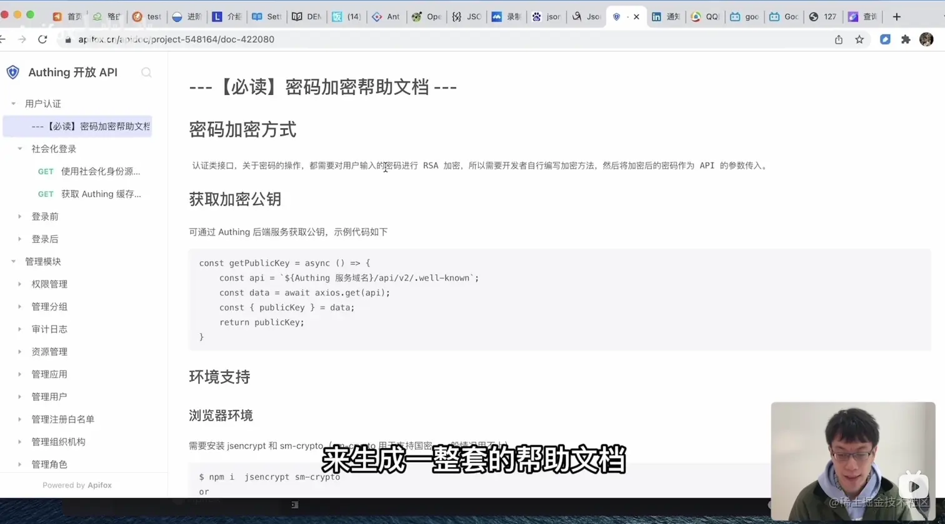Click the npm i jsencrypt sm-crypto command
The width and height of the screenshot is (945, 524).
[x=269, y=477]
